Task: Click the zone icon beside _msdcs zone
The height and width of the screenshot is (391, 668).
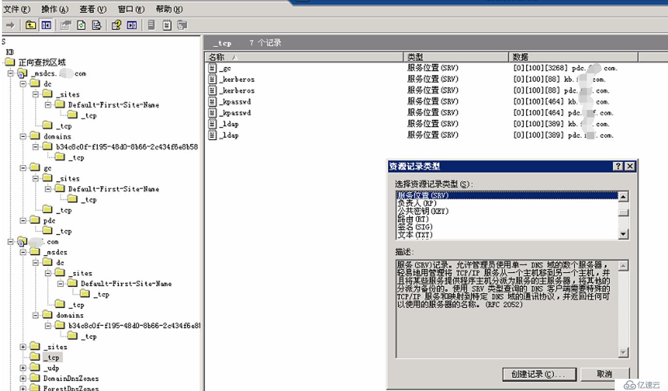Action: (22, 73)
